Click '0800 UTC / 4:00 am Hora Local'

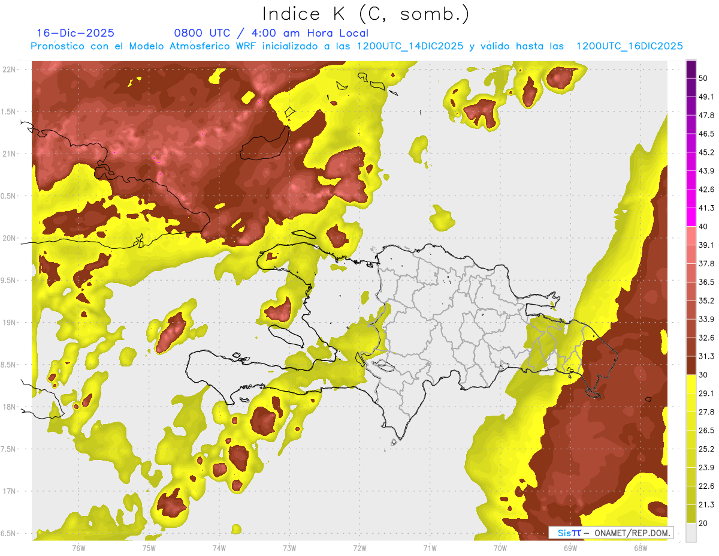click(x=271, y=33)
